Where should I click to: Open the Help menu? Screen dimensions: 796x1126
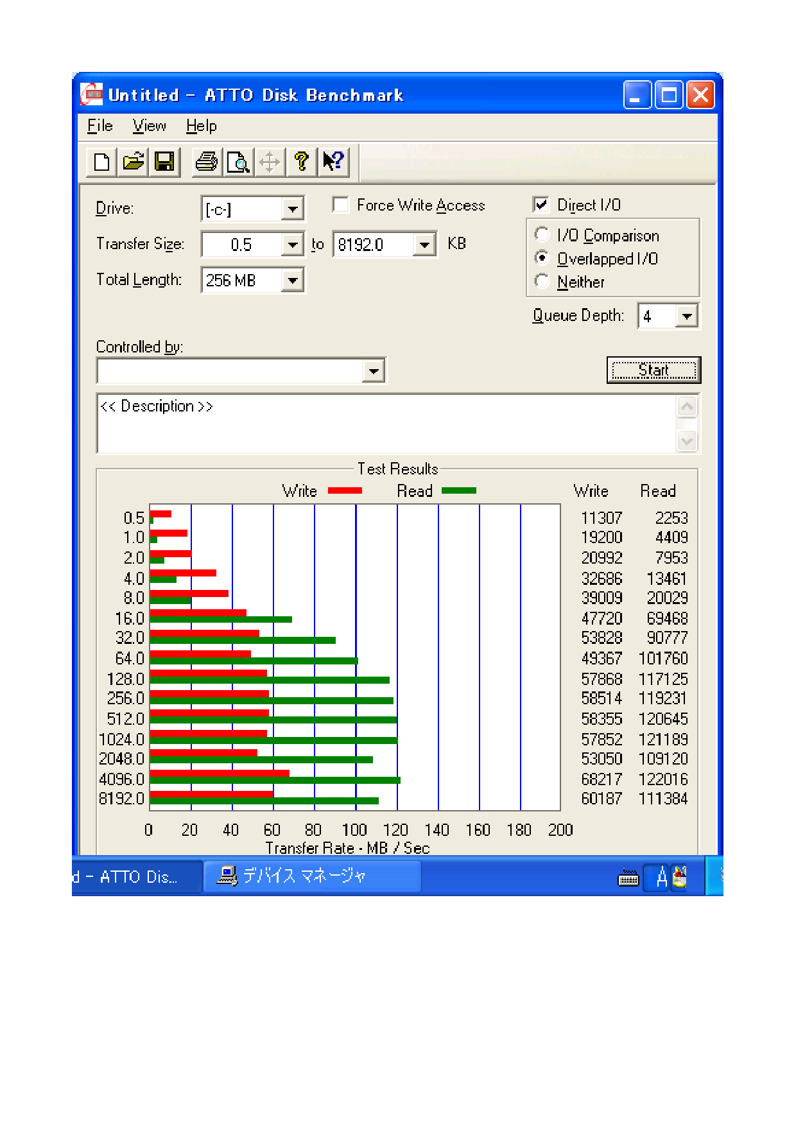click(x=202, y=126)
